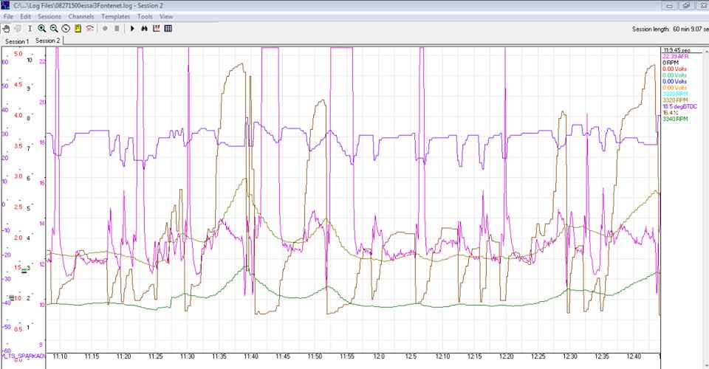This screenshot has width=709, height=369.
Task: Select the text cursor selection tool
Action: pyautogui.click(x=30, y=29)
